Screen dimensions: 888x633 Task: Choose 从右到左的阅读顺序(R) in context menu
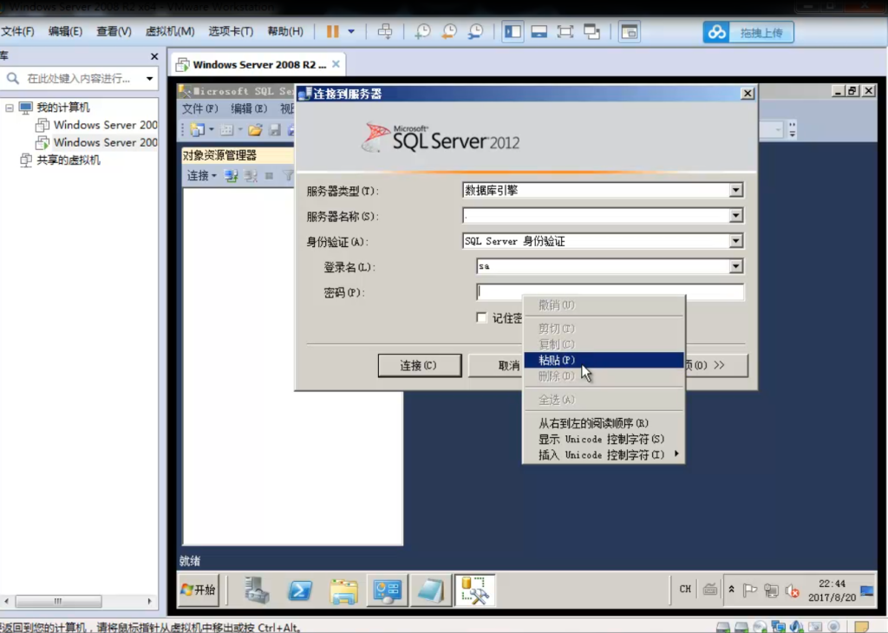pyautogui.click(x=604, y=423)
